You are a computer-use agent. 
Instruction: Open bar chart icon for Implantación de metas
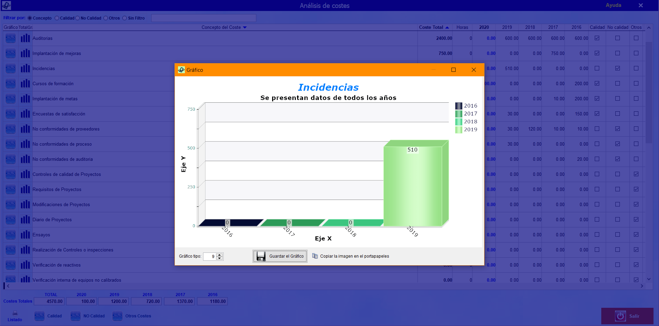(x=25, y=99)
